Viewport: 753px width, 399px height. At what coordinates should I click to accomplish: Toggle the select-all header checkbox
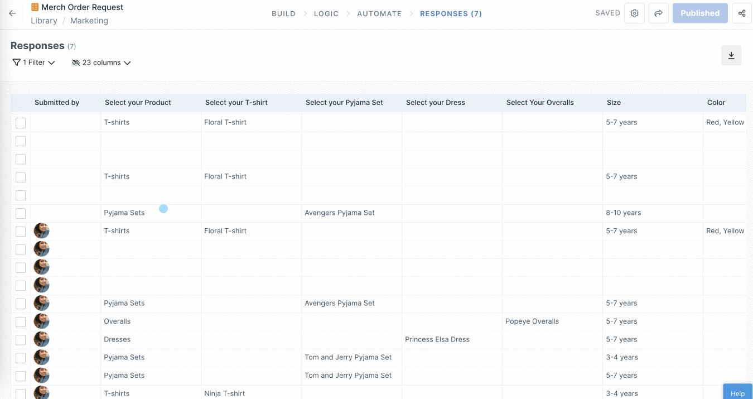(x=21, y=103)
